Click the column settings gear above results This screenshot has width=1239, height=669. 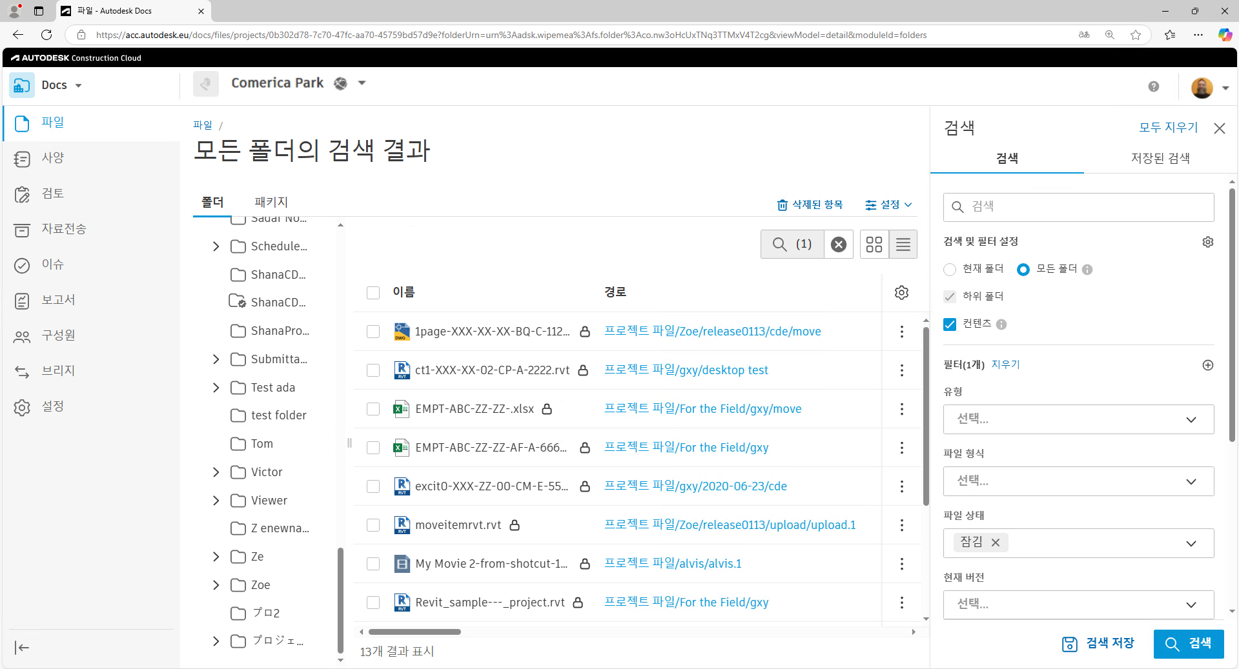point(901,292)
